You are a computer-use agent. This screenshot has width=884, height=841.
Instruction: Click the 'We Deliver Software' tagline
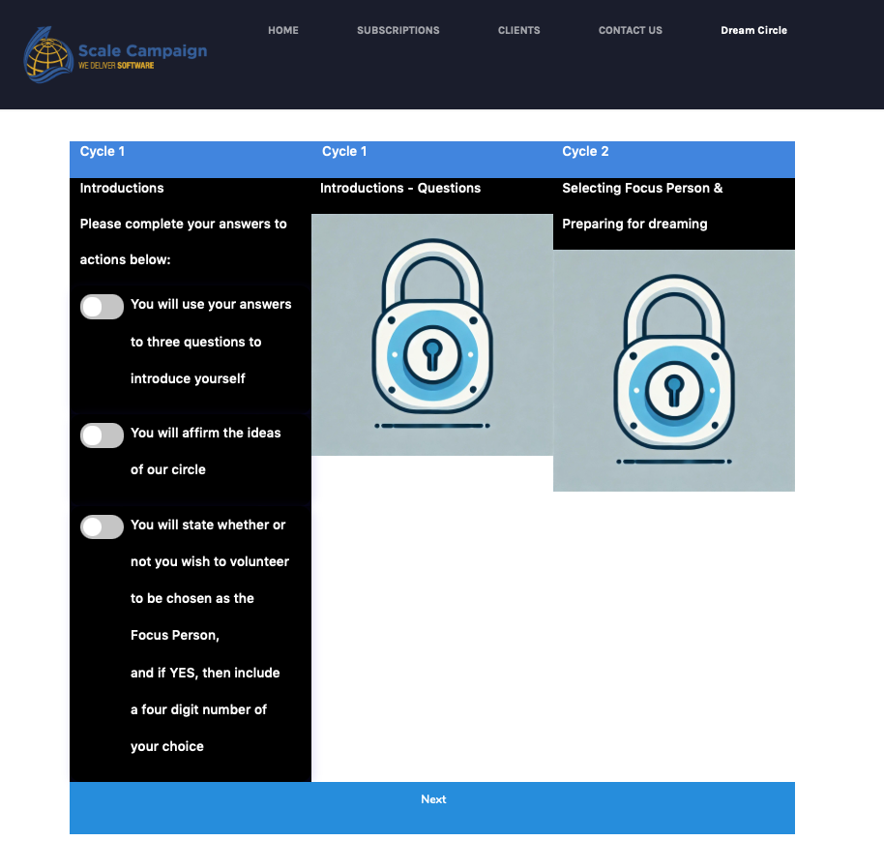[x=116, y=66]
